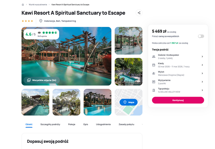Expand Goście i liczba pokoi chevron
215x149 pixels.
pyautogui.click(x=202, y=57)
